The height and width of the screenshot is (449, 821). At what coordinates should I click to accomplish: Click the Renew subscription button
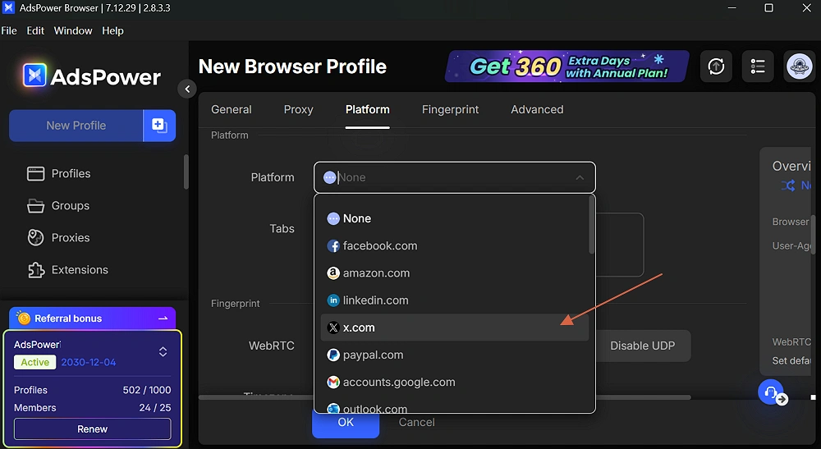coord(93,429)
